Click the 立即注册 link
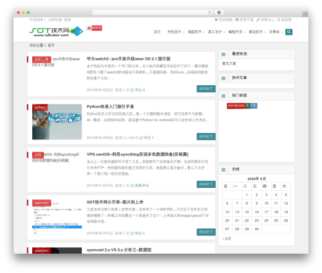 (x=55, y=20)
